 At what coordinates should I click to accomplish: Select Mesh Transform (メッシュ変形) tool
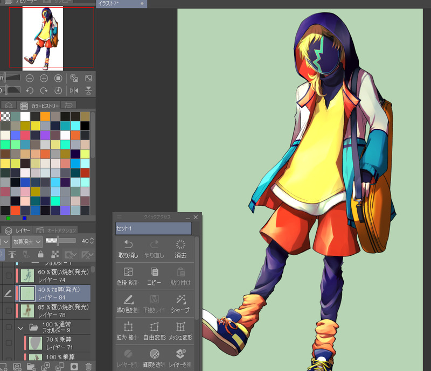coord(180,331)
